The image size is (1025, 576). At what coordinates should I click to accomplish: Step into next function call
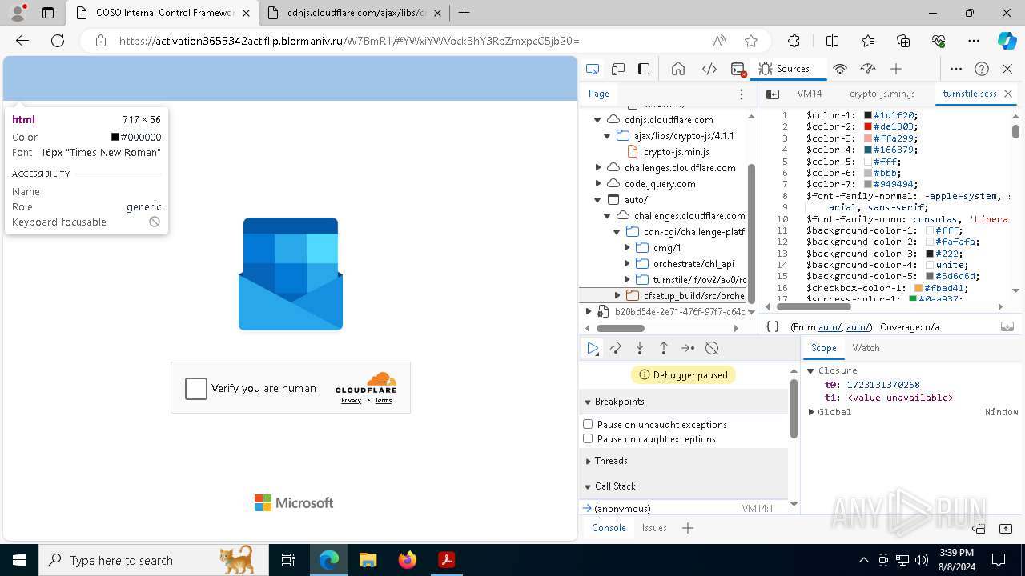tap(640, 348)
